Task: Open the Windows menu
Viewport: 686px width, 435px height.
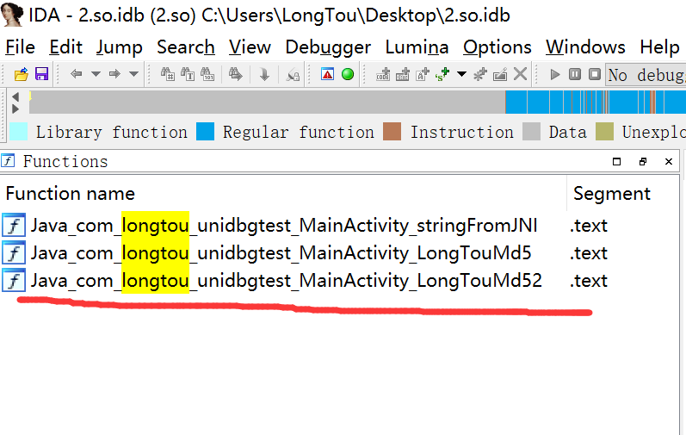Action: pyautogui.click(x=585, y=47)
